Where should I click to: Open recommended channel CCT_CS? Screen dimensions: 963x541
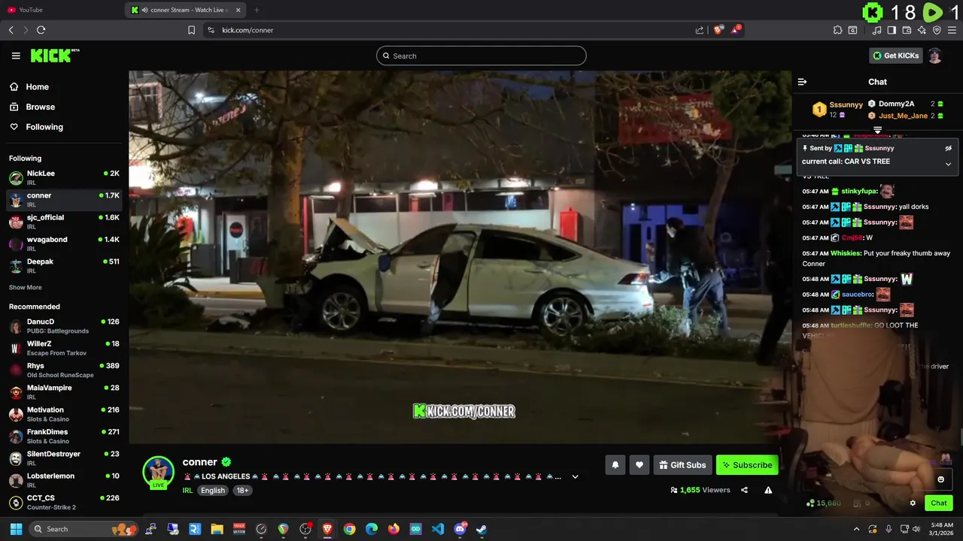click(x=64, y=502)
